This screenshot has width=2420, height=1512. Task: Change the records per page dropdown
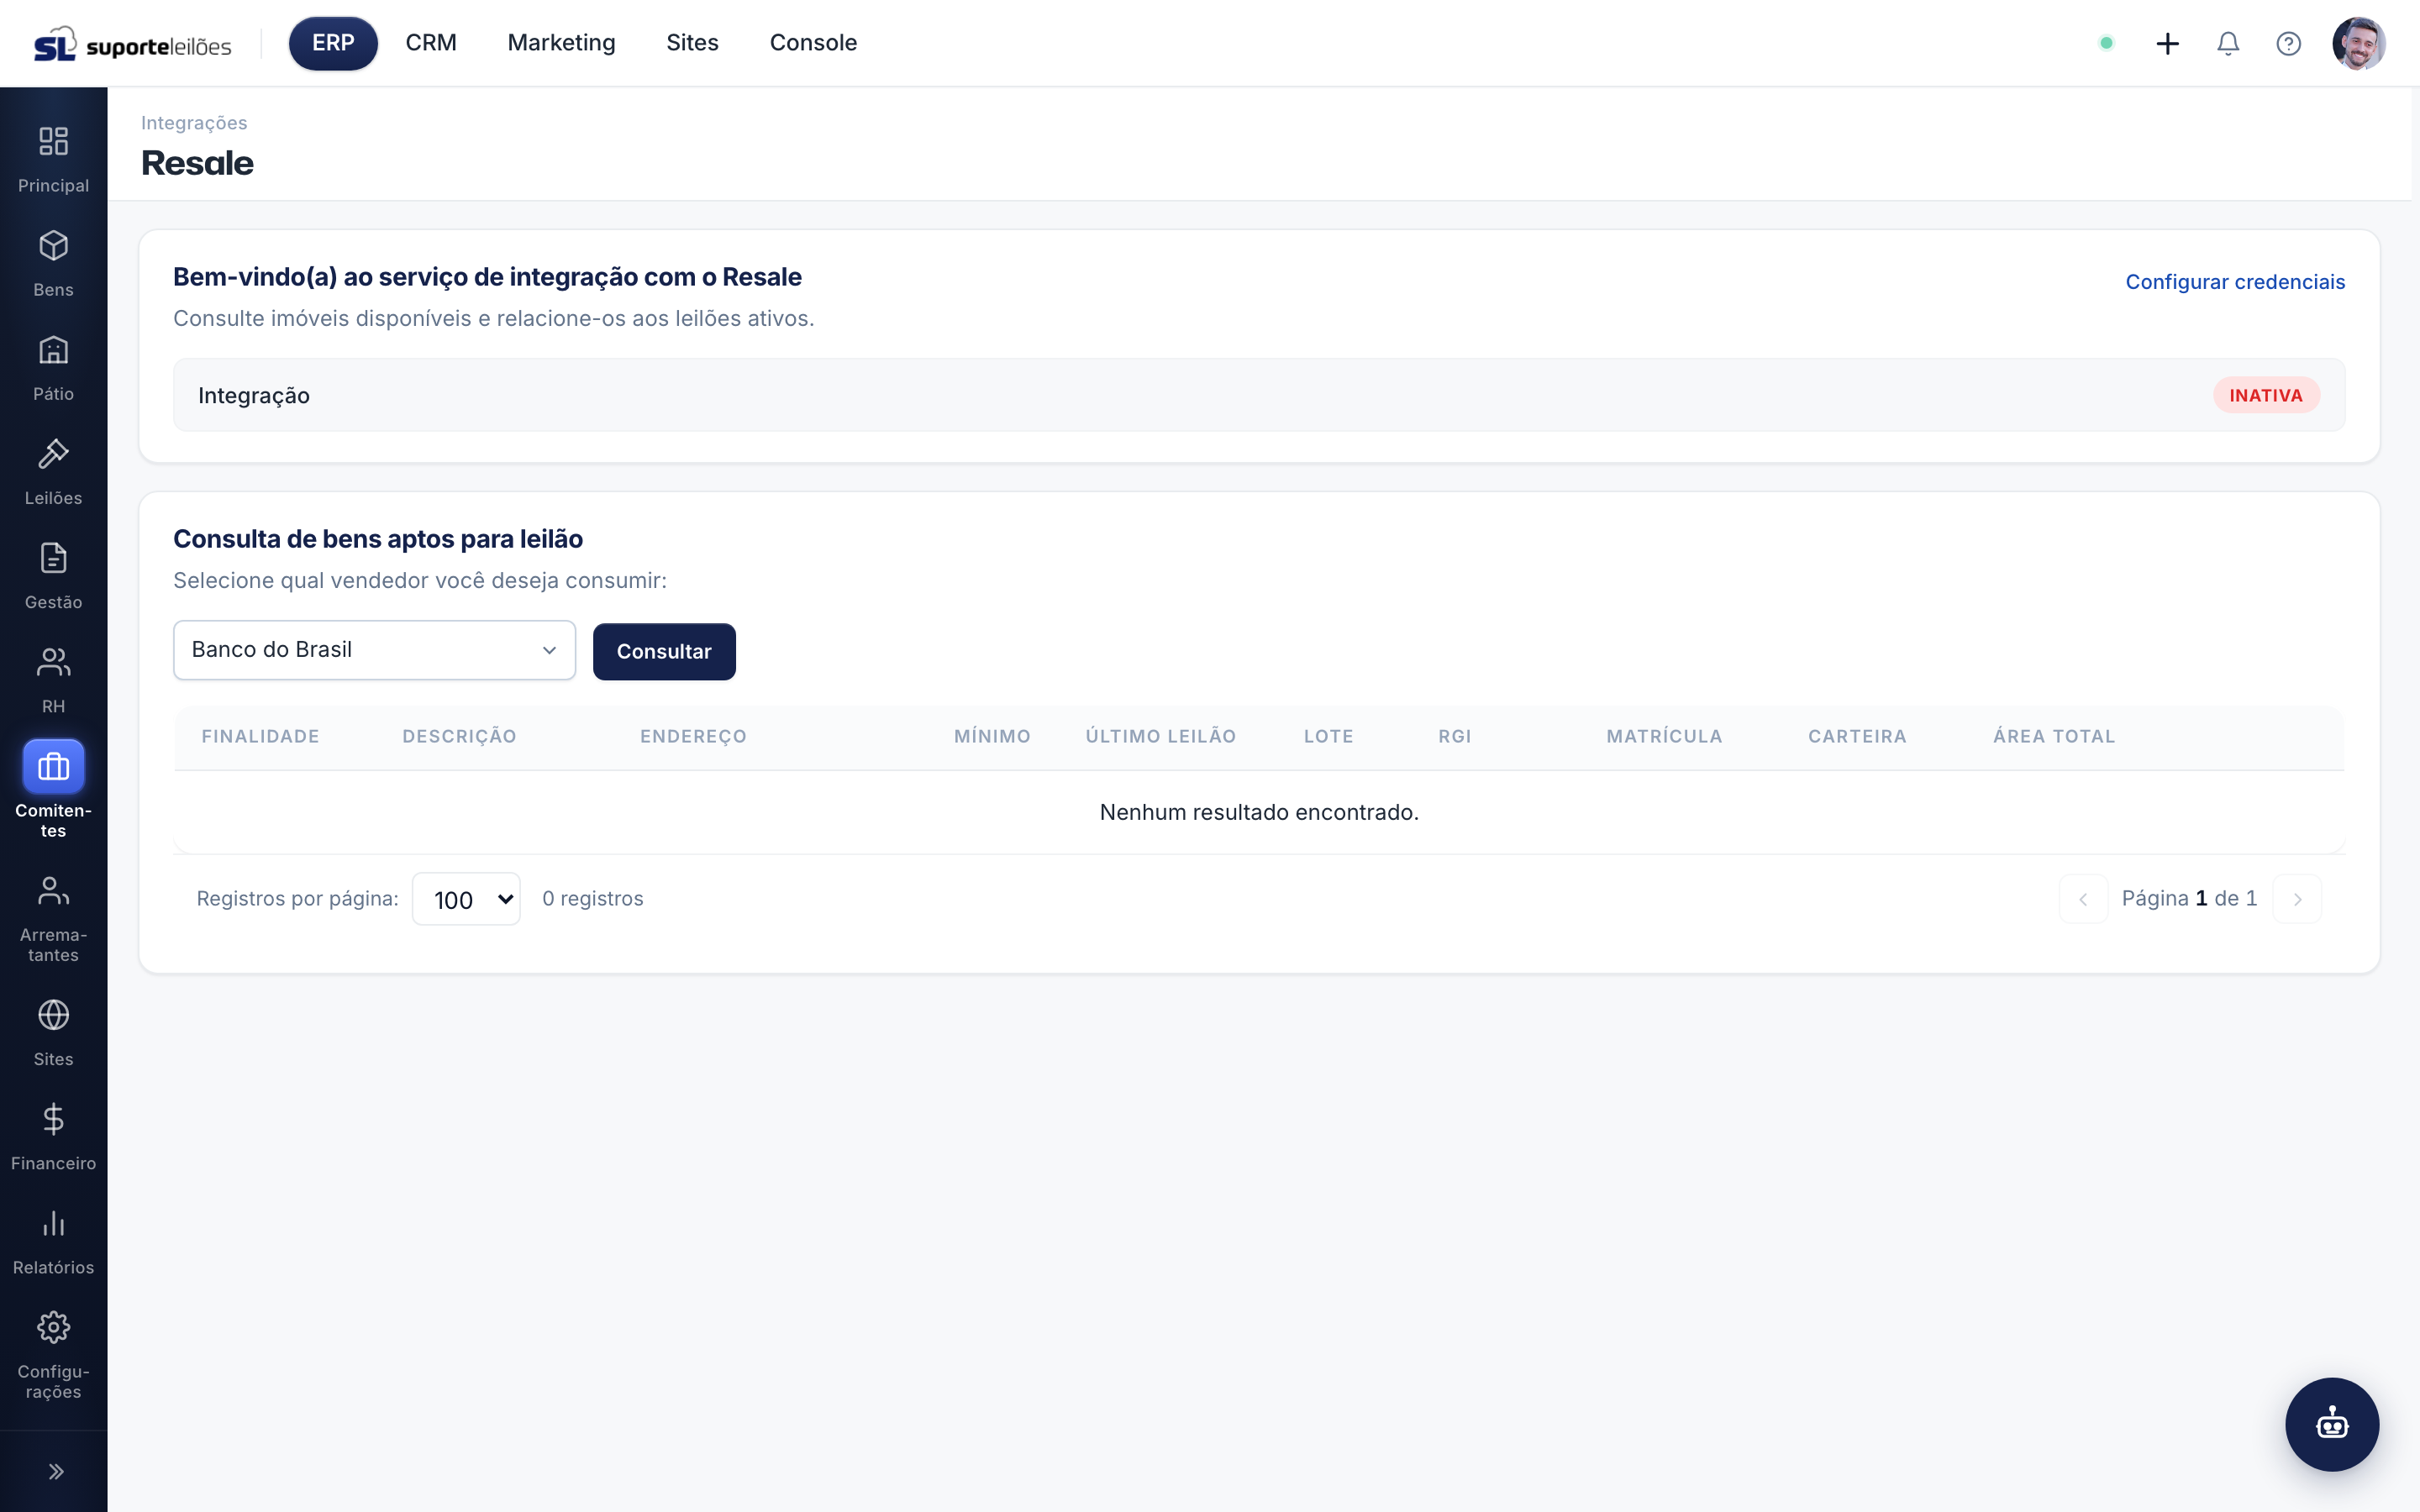(x=466, y=899)
